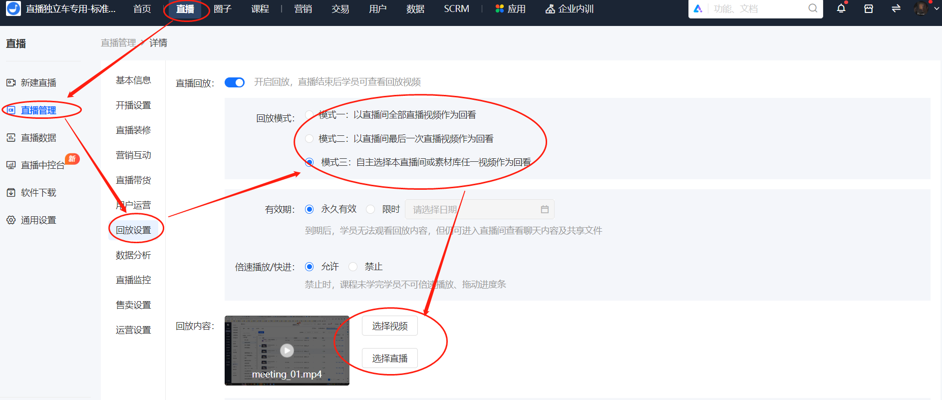Open 软件下载 in the sidebar

31,192
